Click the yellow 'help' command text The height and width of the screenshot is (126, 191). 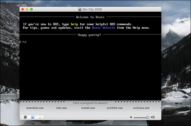click(74, 24)
